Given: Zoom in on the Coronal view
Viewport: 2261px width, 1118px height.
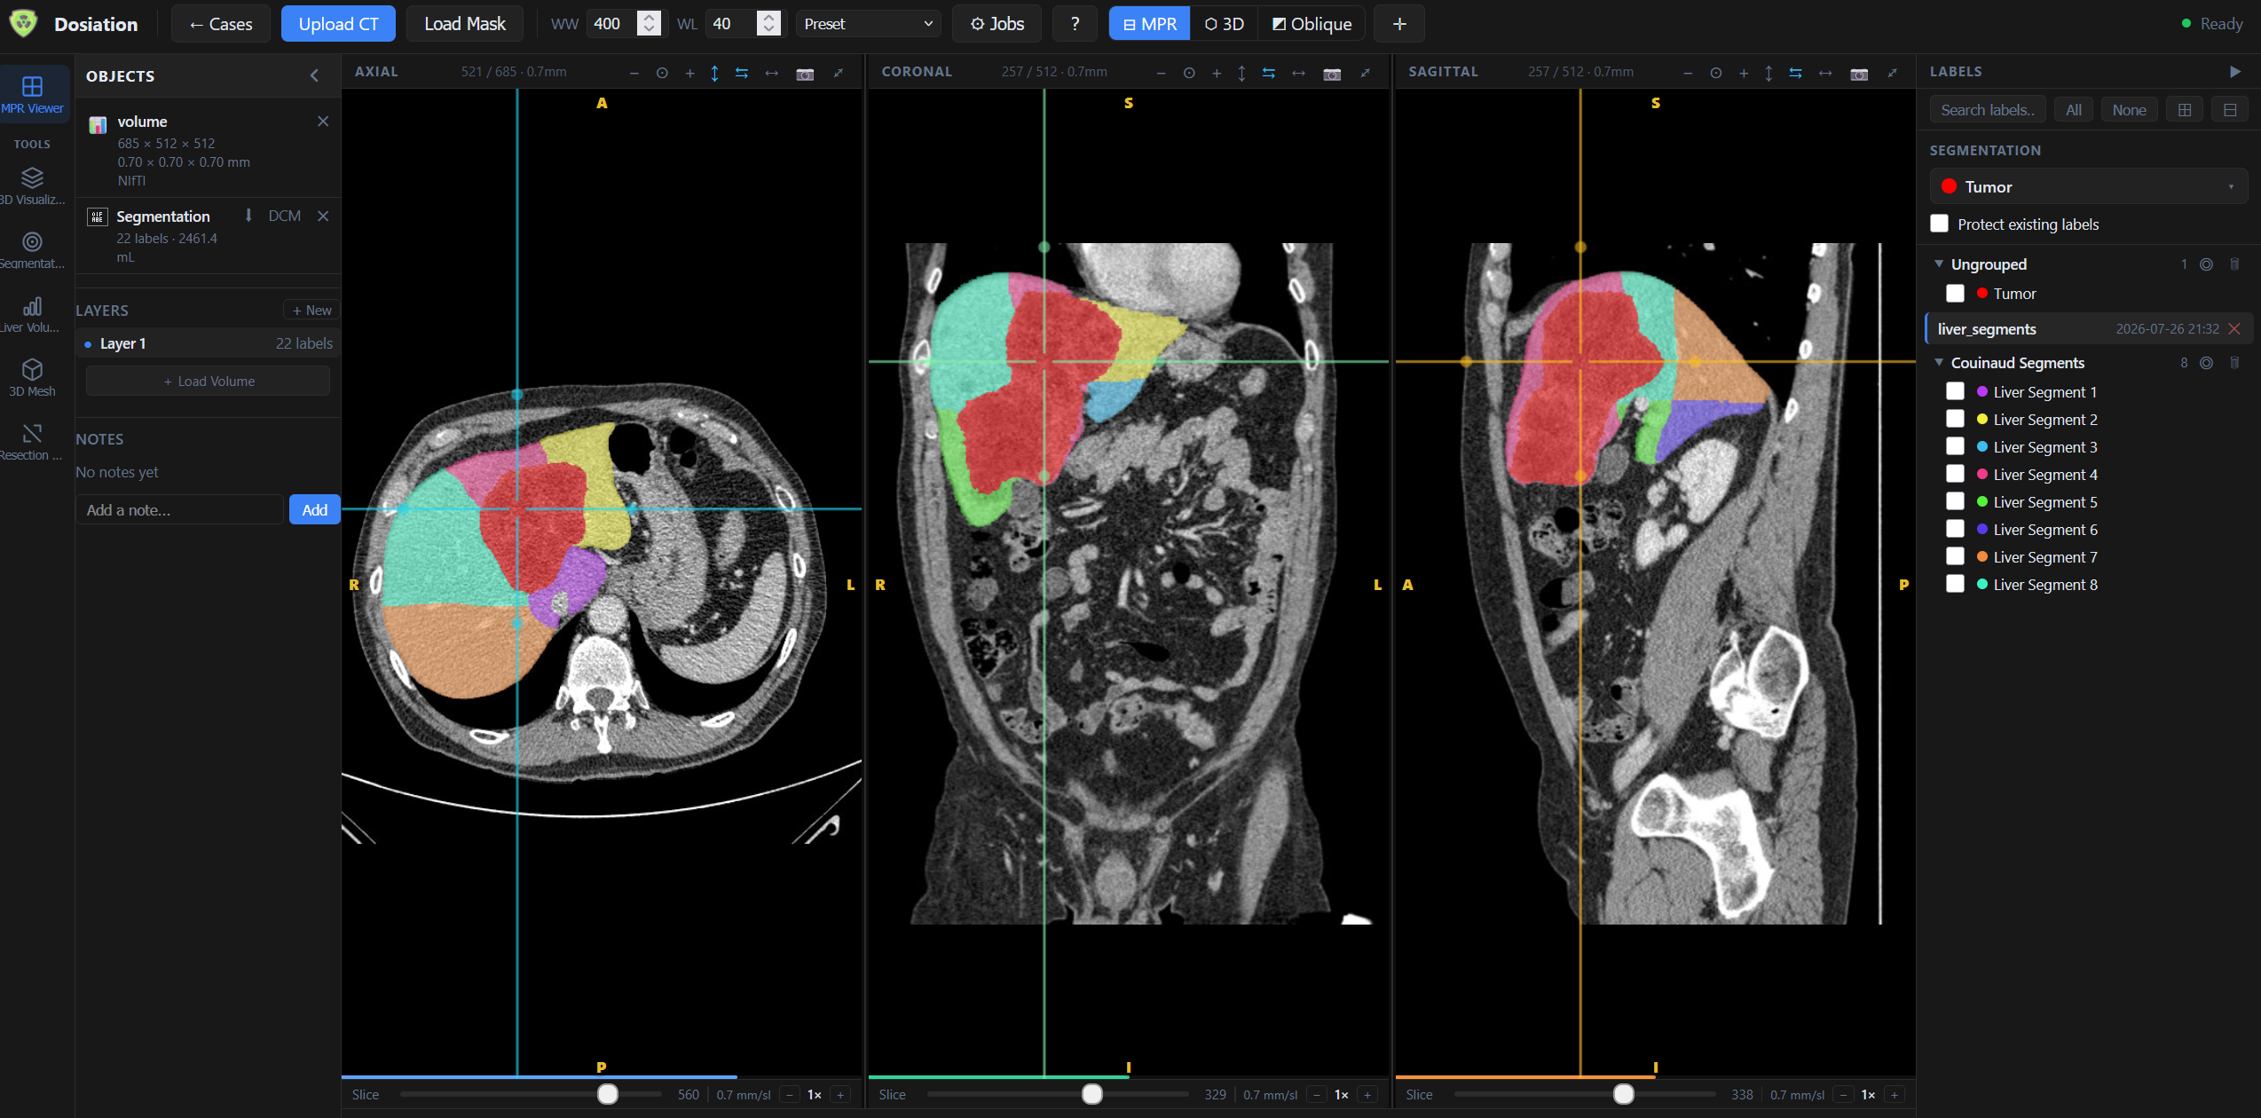Looking at the screenshot, I should (1217, 73).
